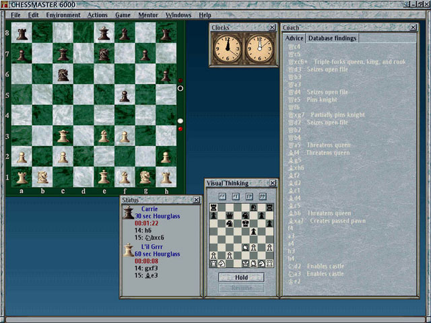The height and width of the screenshot is (323, 431).
Task: Select the white king on e1
Action: pos(104,176)
